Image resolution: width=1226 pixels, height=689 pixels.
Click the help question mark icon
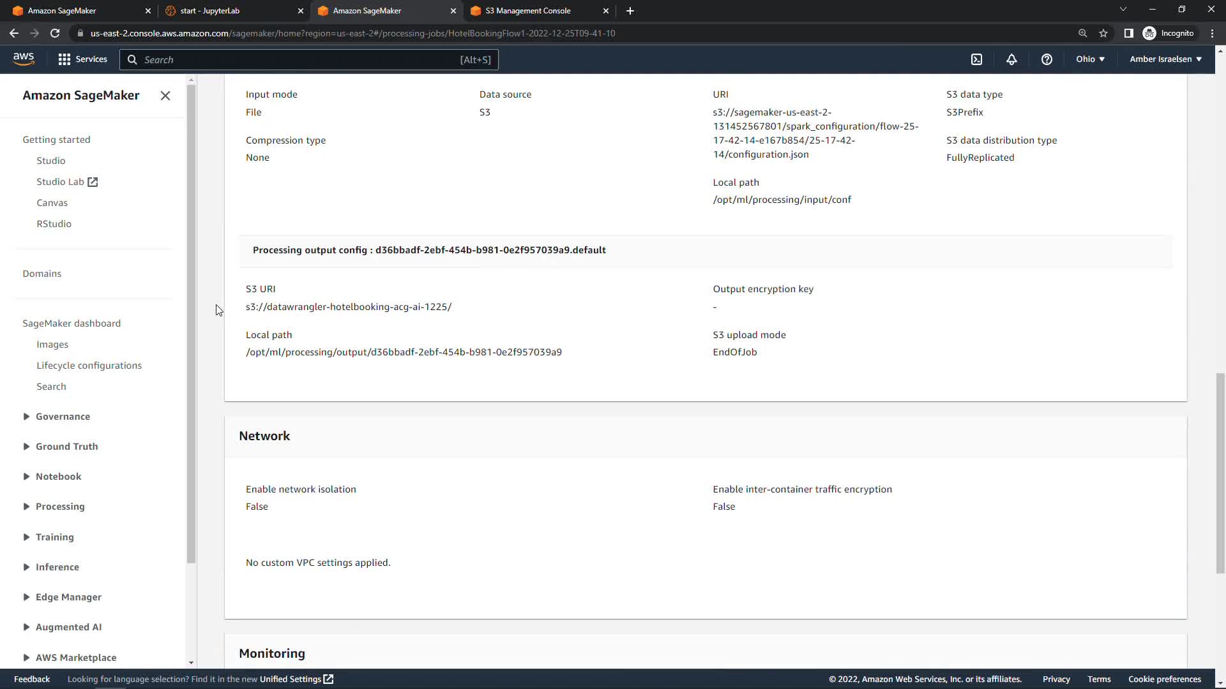click(x=1047, y=59)
